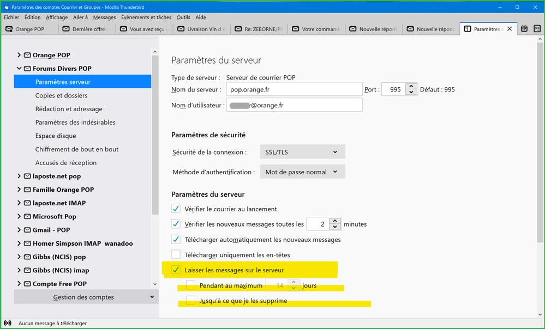Switch to the Votre commande tab

coord(316,29)
